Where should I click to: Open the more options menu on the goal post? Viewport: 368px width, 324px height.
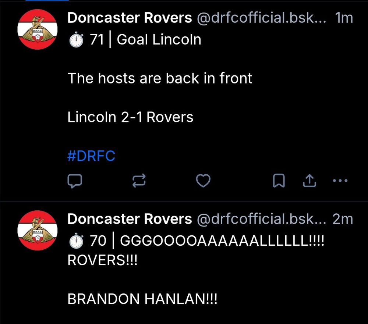click(340, 181)
